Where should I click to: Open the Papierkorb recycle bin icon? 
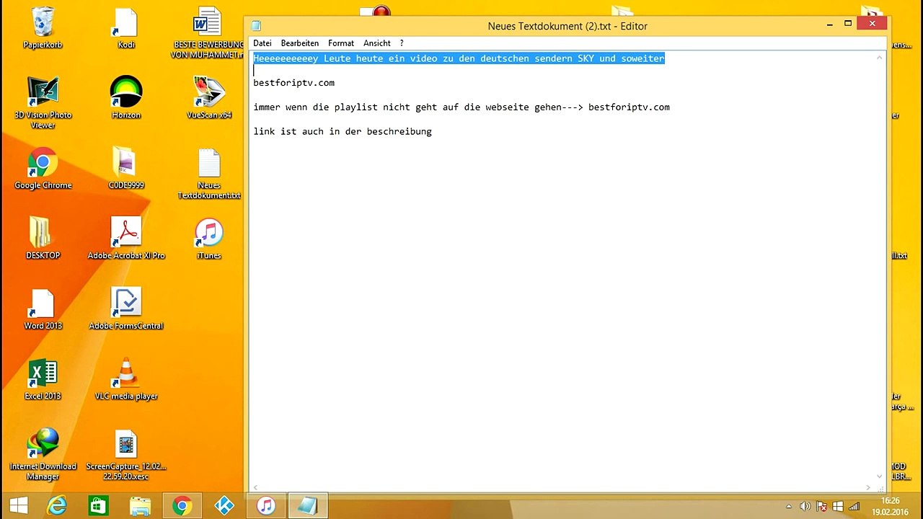(x=43, y=27)
